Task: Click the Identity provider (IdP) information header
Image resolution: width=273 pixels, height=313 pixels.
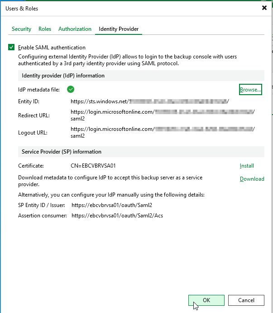Action: [63, 76]
